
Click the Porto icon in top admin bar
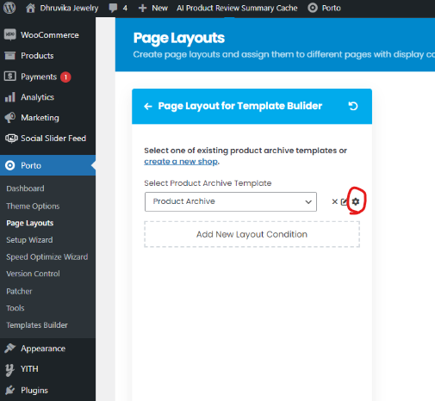[313, 8]
